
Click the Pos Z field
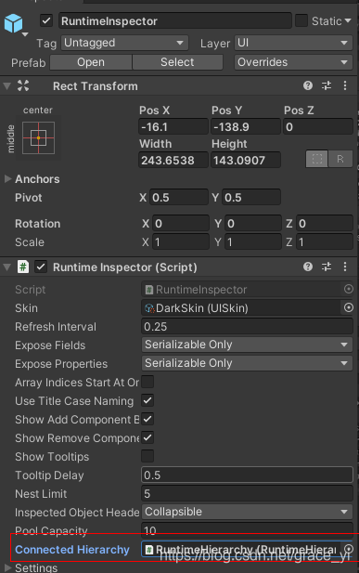click(318, 127)
